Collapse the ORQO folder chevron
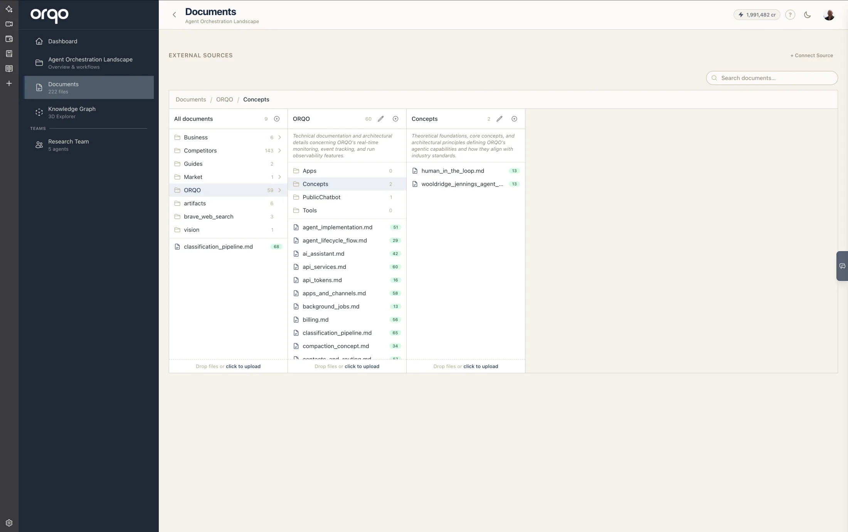848x532 pixels. pyautogui.click(x=279, y=190)
